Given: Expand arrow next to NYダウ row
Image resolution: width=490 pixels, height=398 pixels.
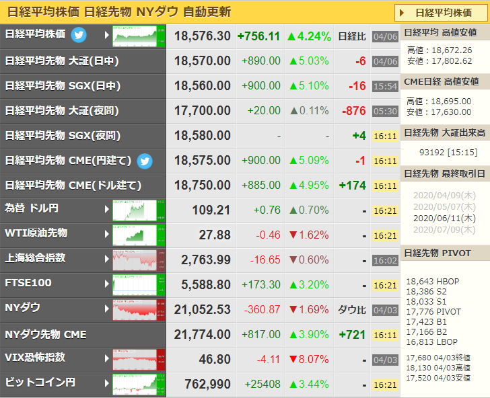Looking at the screenshot, I should pyautogui.click(x=107, y=309).
